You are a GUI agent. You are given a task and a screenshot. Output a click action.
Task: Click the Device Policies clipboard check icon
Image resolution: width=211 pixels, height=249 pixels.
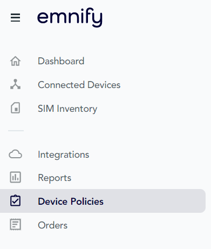pyautogui.click(x=15, y=200)
